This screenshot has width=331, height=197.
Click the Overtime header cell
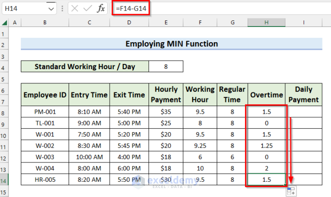click(x=267, y=95)
